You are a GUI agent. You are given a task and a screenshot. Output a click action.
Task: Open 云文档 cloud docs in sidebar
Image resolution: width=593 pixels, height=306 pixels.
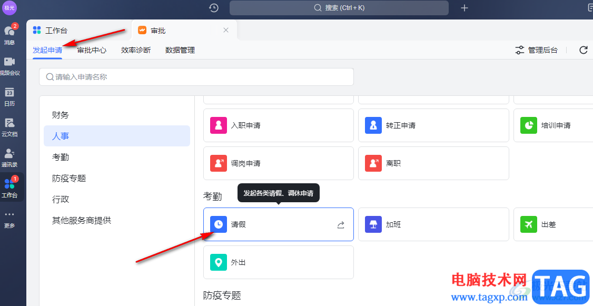[9, 127]
